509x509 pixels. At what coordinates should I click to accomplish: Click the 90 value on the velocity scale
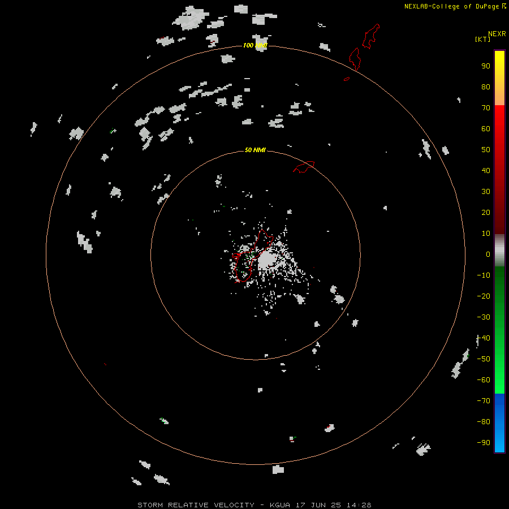[486, 66]
